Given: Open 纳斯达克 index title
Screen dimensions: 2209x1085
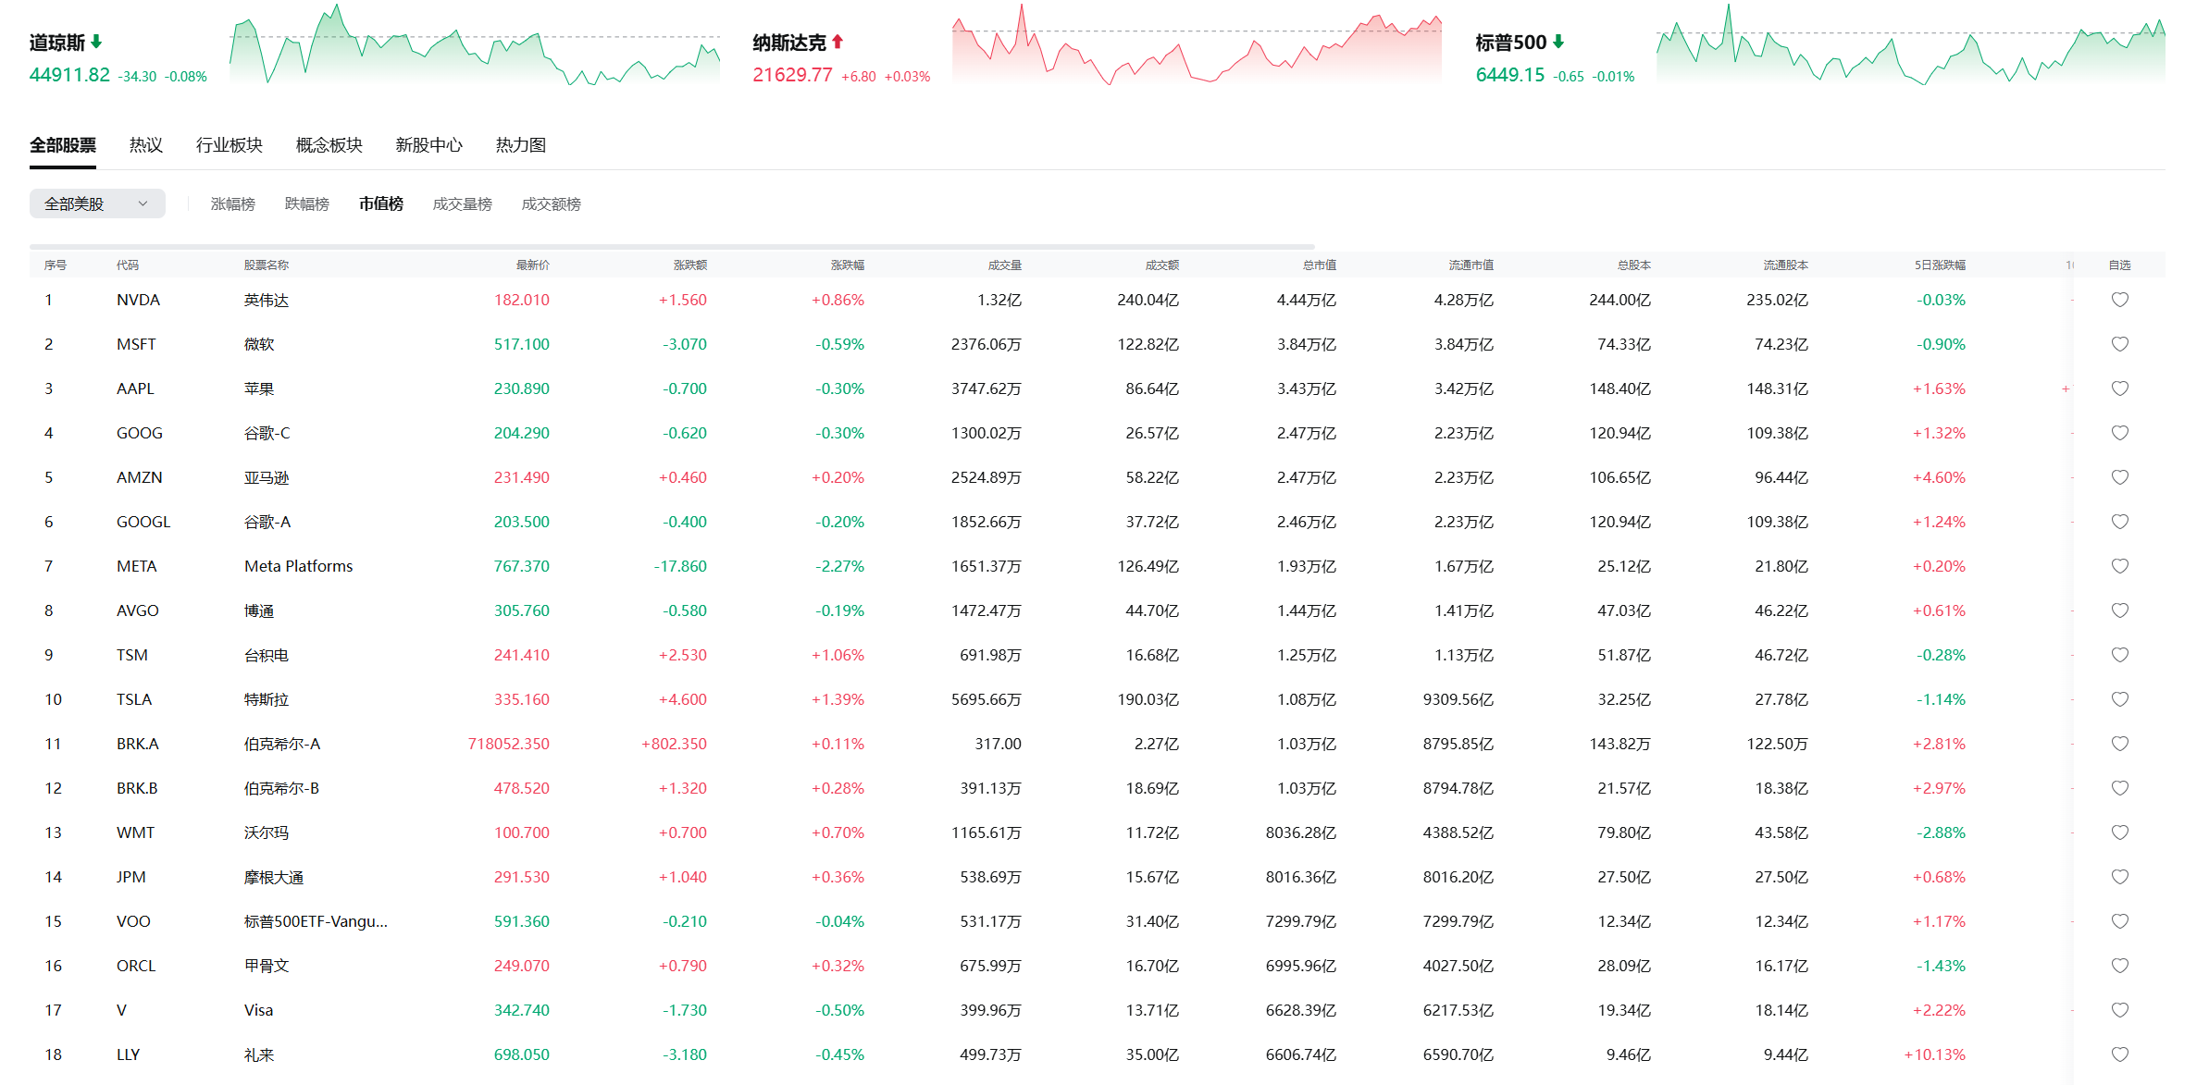Looking at the screenshot, I should (x=789, y=43).
